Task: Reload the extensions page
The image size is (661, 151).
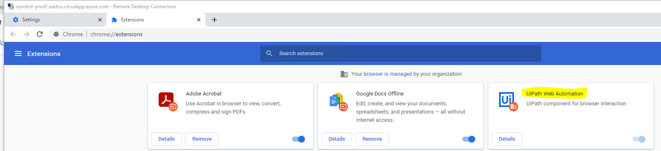Action: pos(40,34)
